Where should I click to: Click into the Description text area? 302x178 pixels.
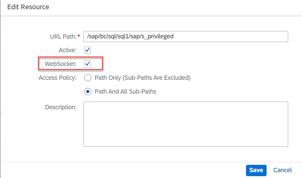coord(186,124)
